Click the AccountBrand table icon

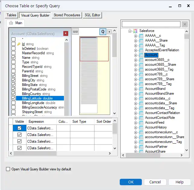[141, 89]
